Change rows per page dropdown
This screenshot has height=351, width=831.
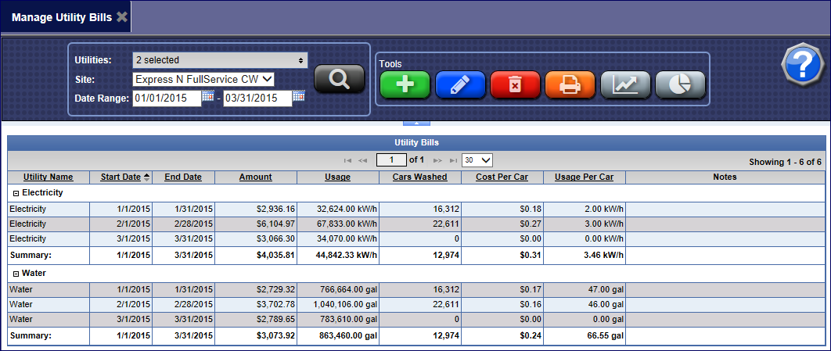coord(477,160)
